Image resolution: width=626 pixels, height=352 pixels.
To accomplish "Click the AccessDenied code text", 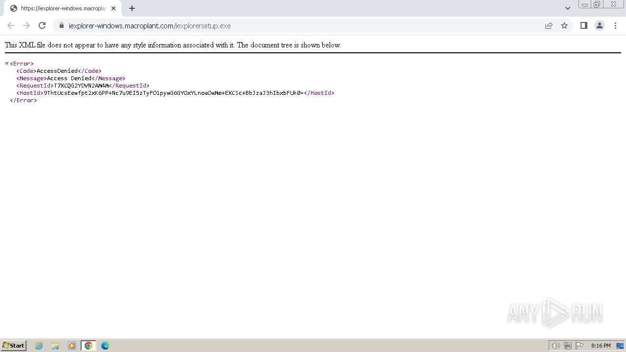I will click(x=57, y=71).
